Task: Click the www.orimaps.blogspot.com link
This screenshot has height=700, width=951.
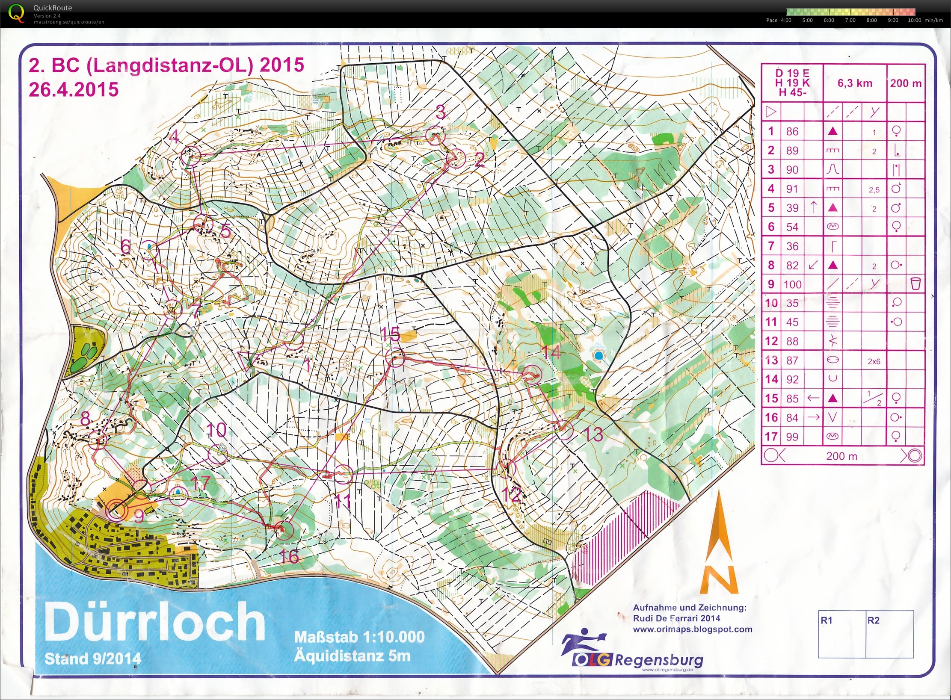Action: coord(692,629)
